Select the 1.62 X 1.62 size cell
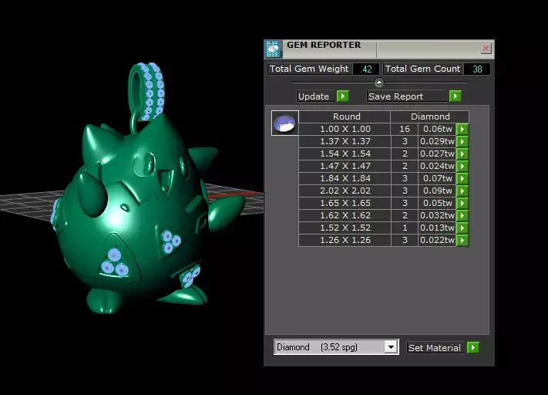 345,215
